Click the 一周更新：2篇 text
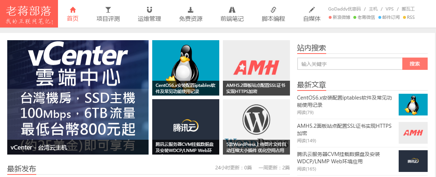 [x=274, y=168]
